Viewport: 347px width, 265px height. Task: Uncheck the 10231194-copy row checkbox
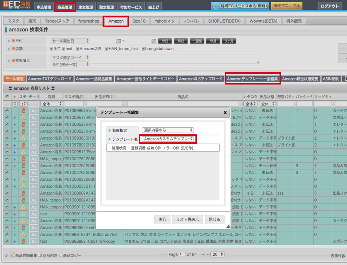coord(7,241)
